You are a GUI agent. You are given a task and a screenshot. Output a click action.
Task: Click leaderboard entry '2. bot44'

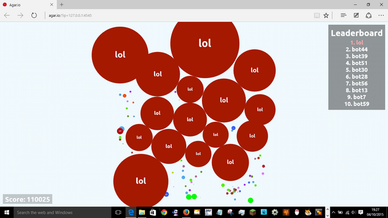356,50
